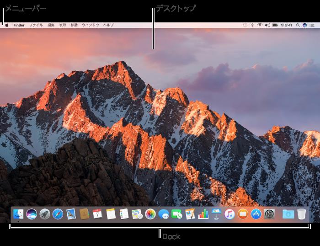This screenshot has width=320, height=246.
Task: Open Launchpad rocket icon
Action: 45,214
